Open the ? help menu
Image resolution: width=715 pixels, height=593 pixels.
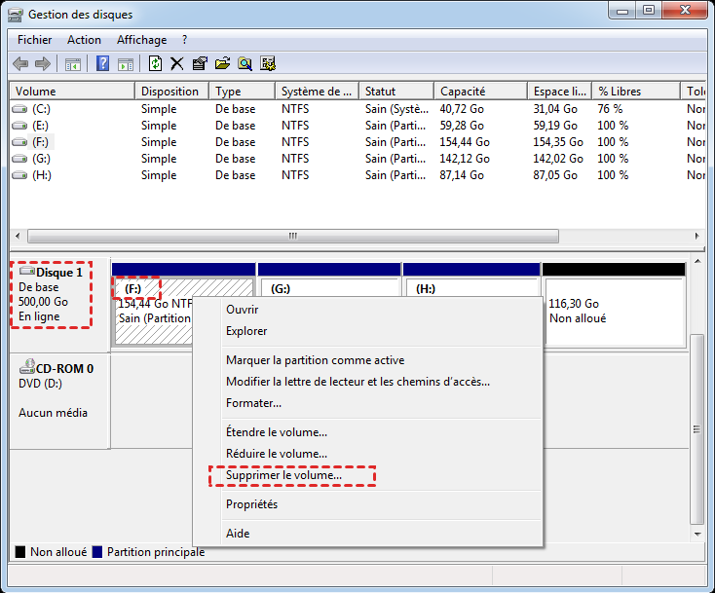tap(184, 40)
